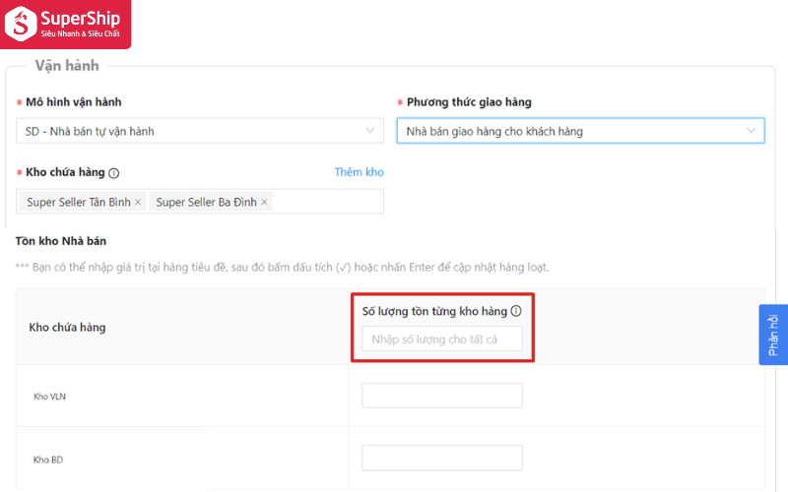Open the Phản hồi feedback side tab
The height and width of the screenshot is (492, 788).
coord(773,335)
